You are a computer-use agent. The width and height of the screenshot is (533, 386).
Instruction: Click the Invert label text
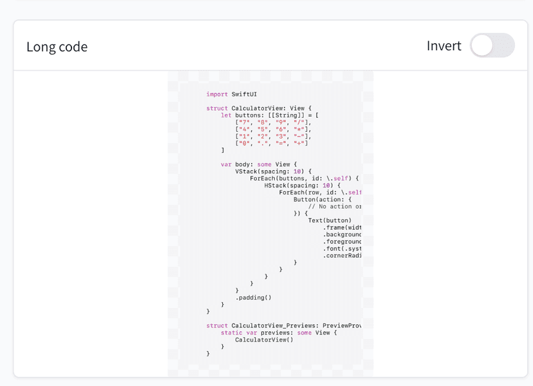[444, 46]
